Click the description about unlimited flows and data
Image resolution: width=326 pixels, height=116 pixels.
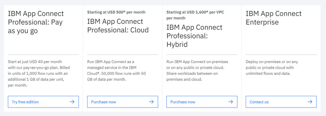[272, 67]
